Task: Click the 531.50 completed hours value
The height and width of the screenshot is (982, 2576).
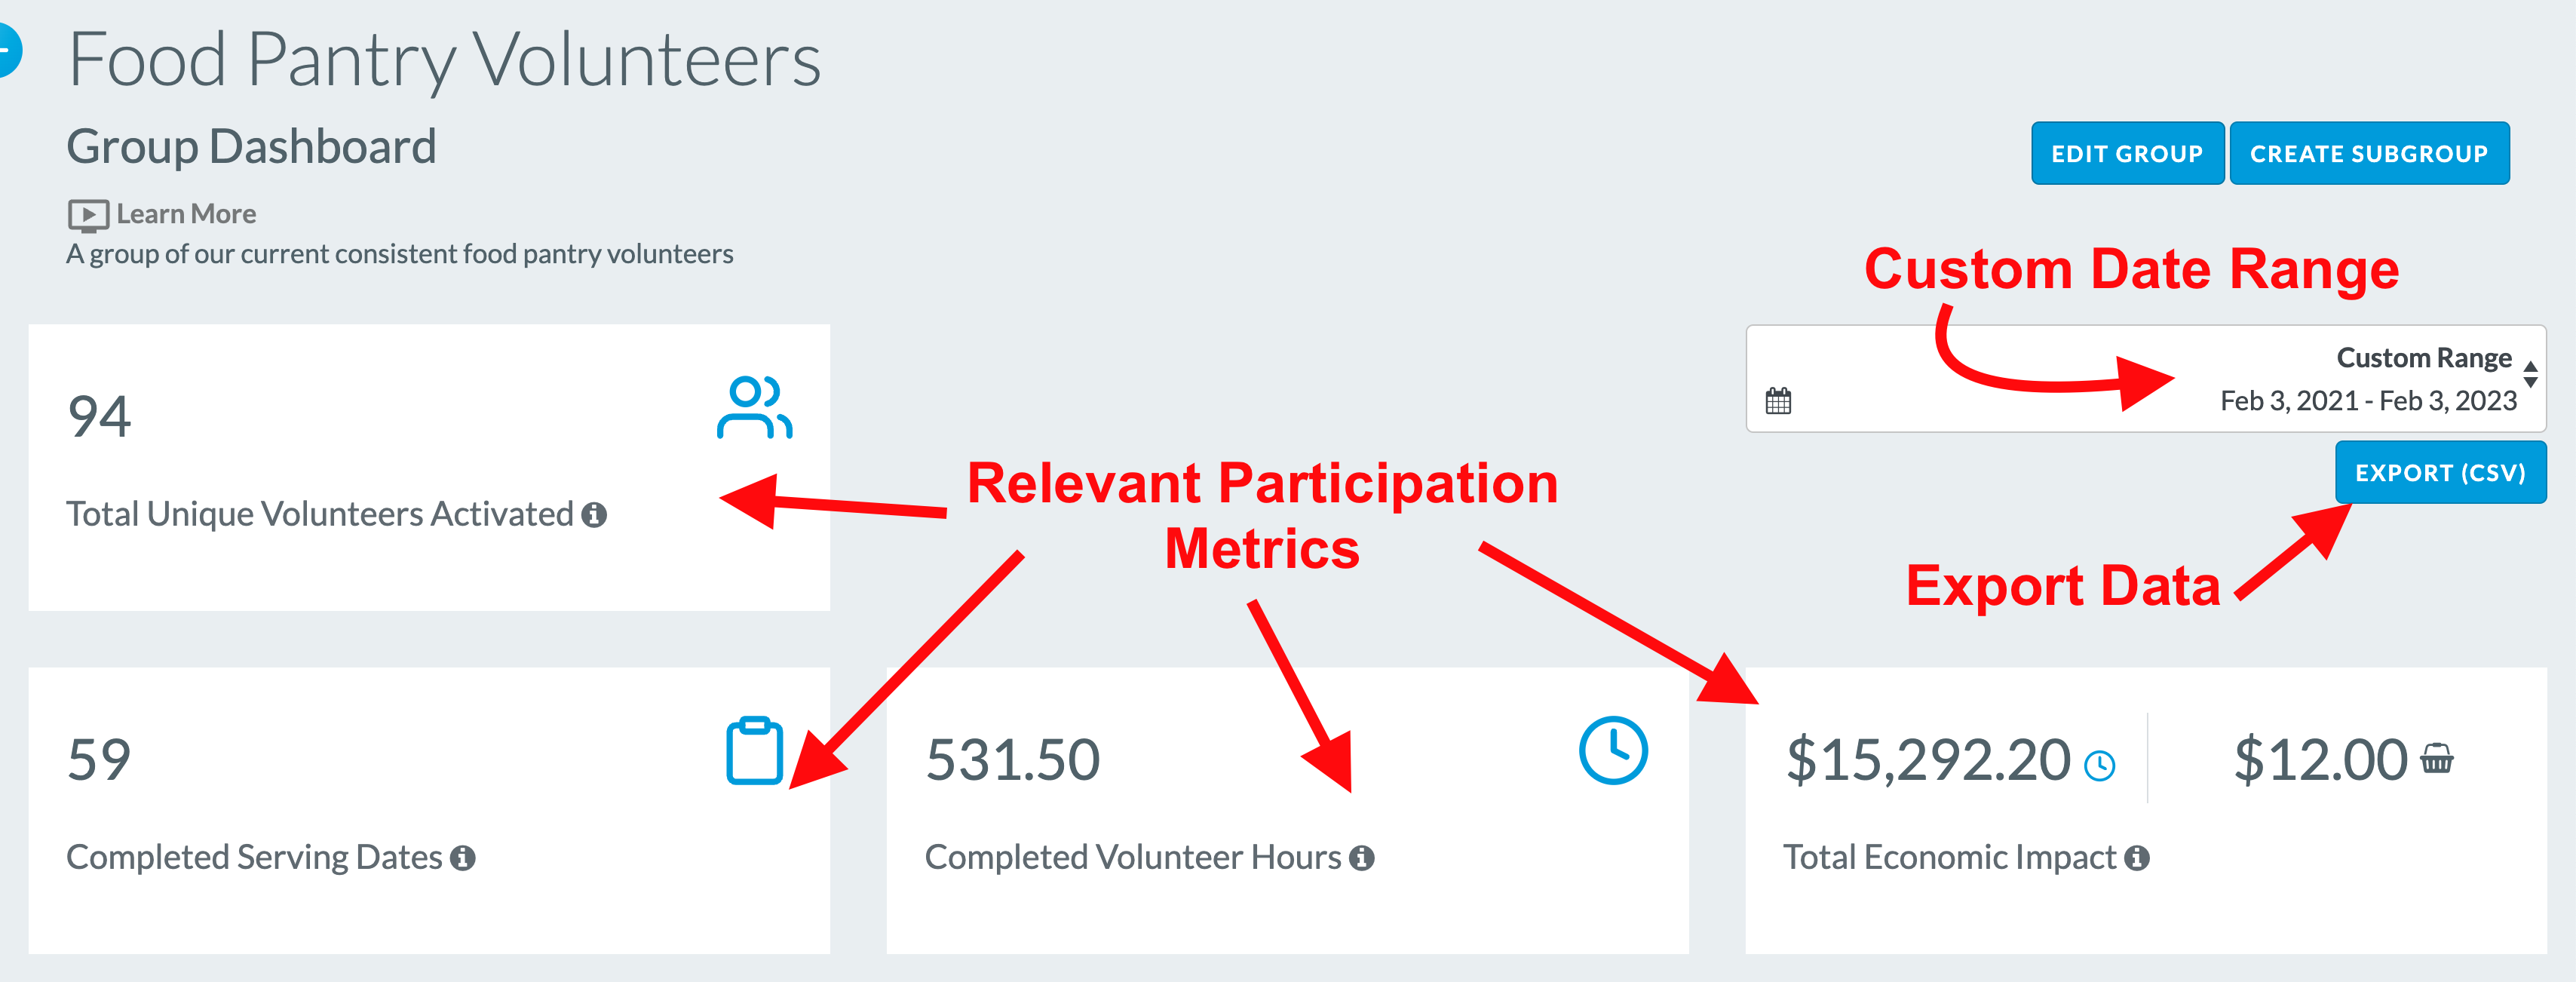Action: (x=1012, y=760)
